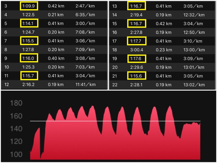
Task: Click the average heart rate line
Action: (115, 121)
